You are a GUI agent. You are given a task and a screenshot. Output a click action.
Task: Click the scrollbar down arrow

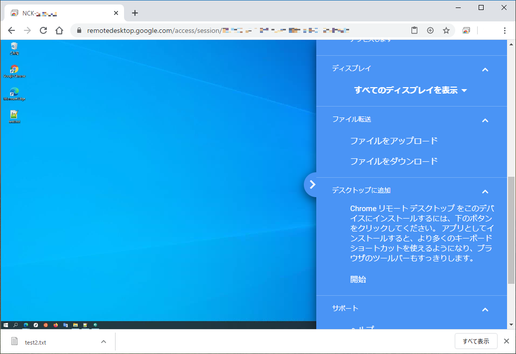512,325
